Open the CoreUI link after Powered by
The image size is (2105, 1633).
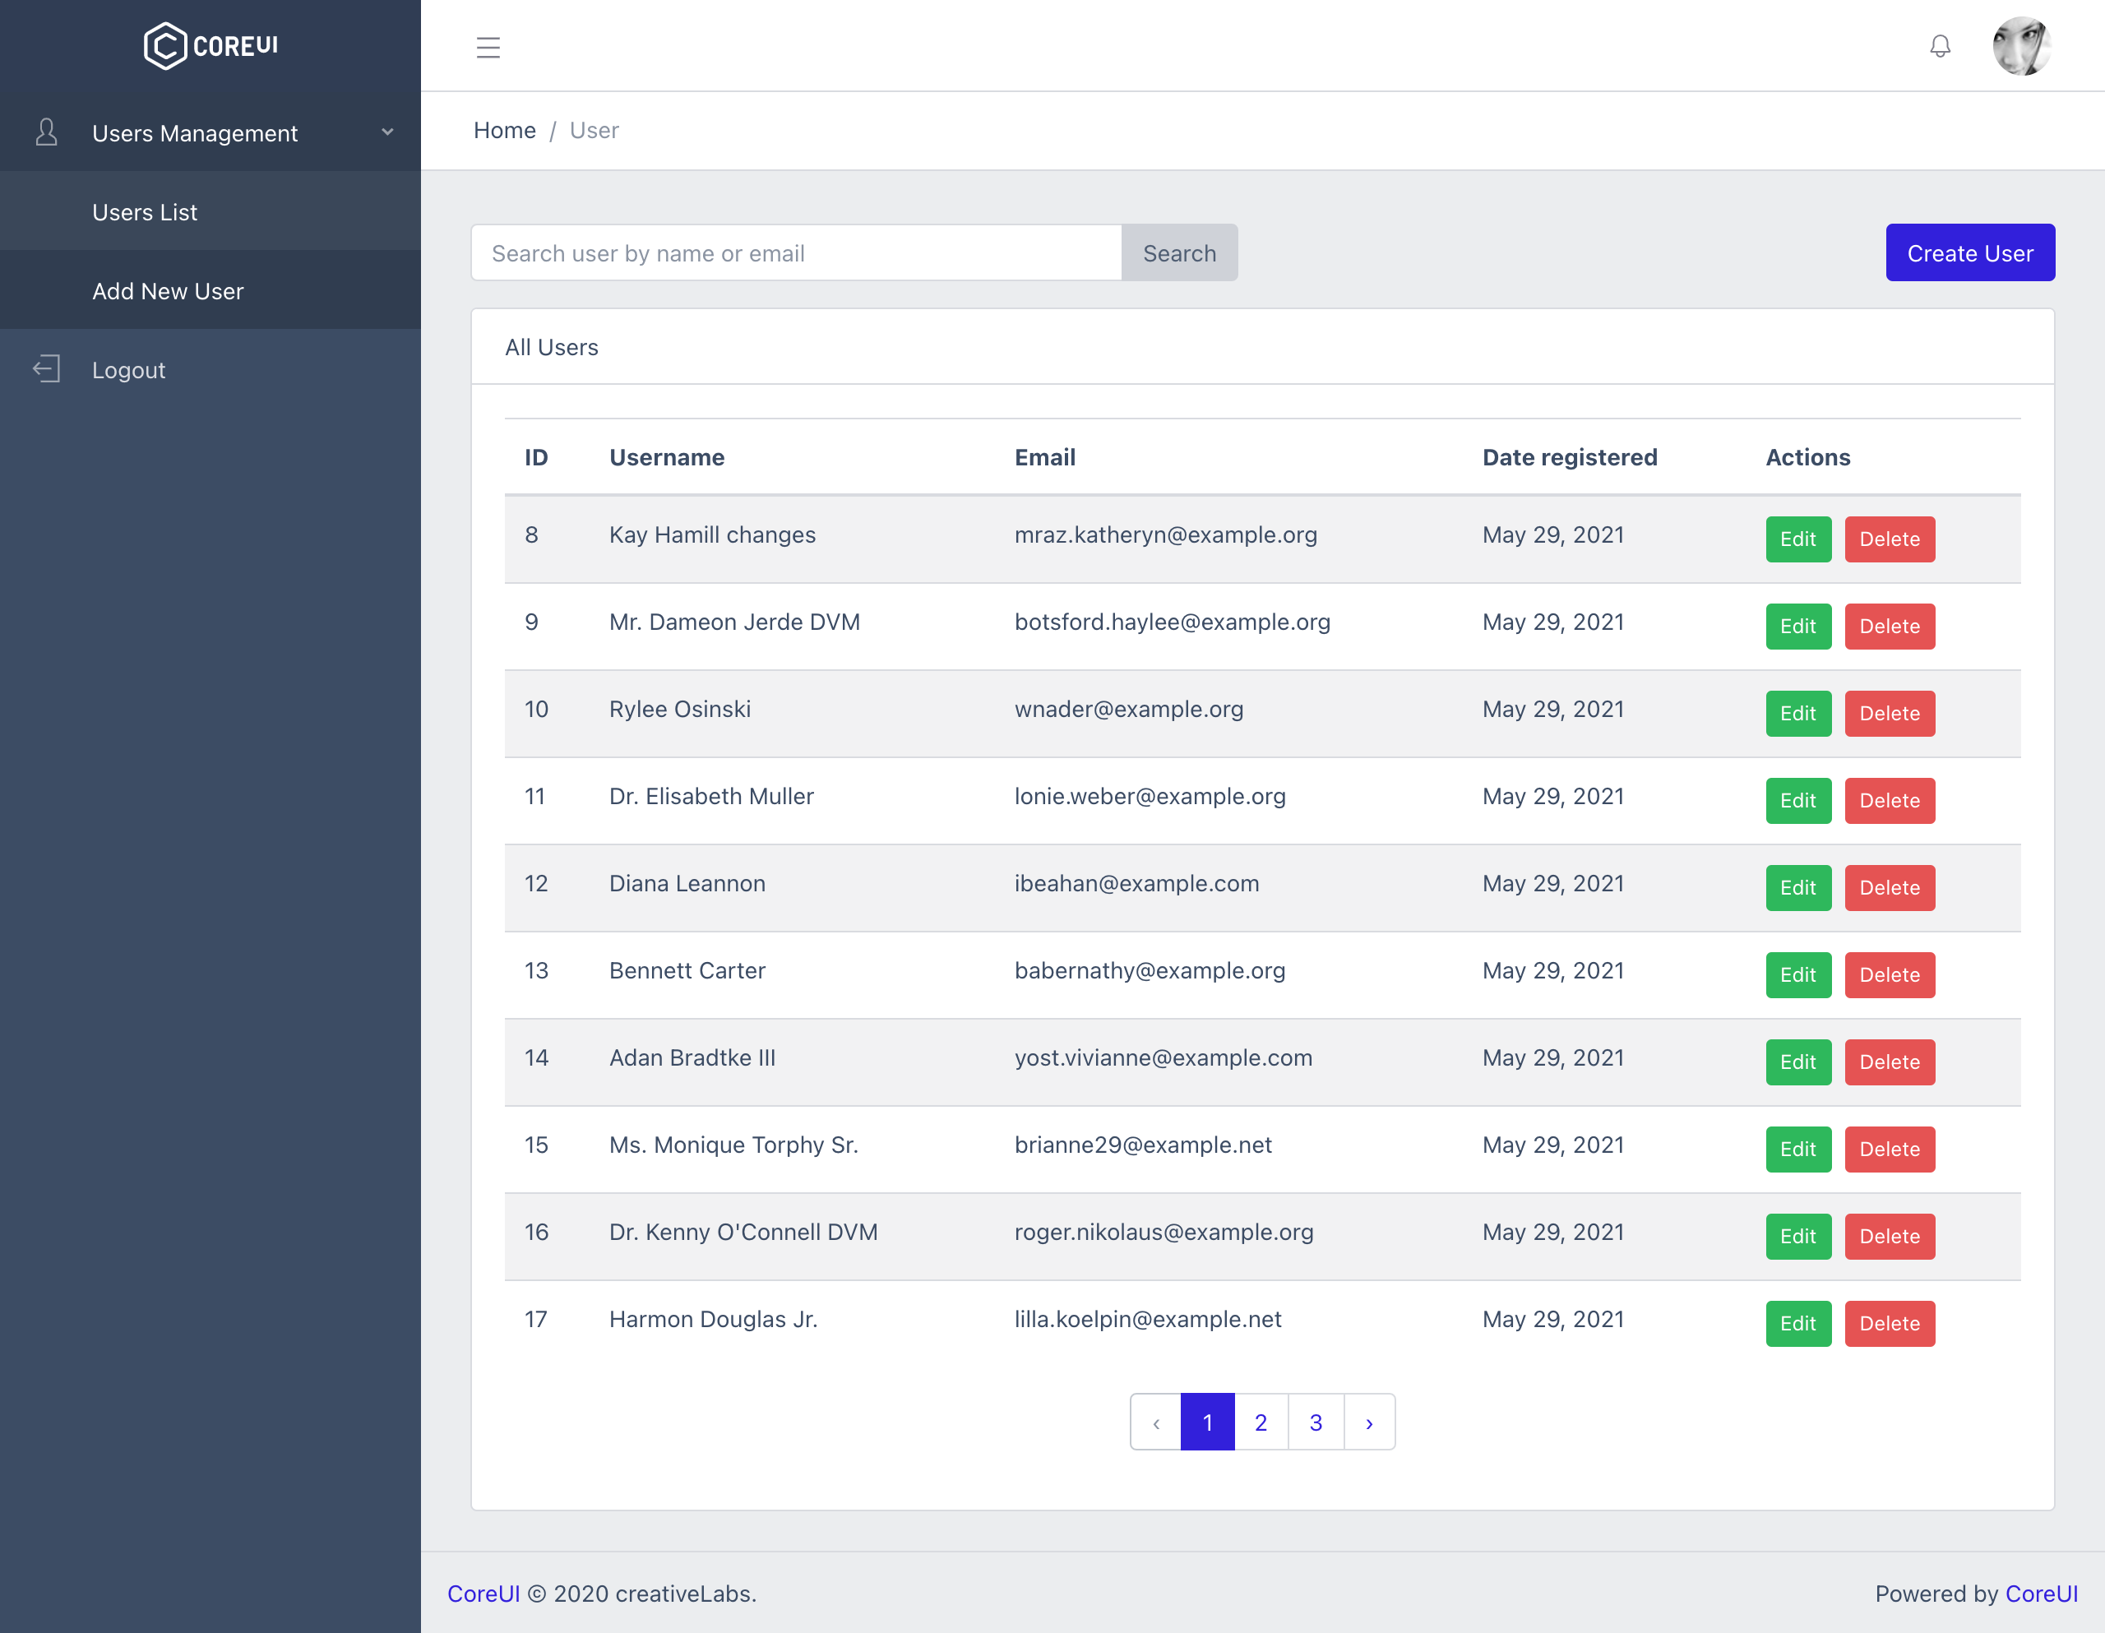click(x=2040, y=1594)
